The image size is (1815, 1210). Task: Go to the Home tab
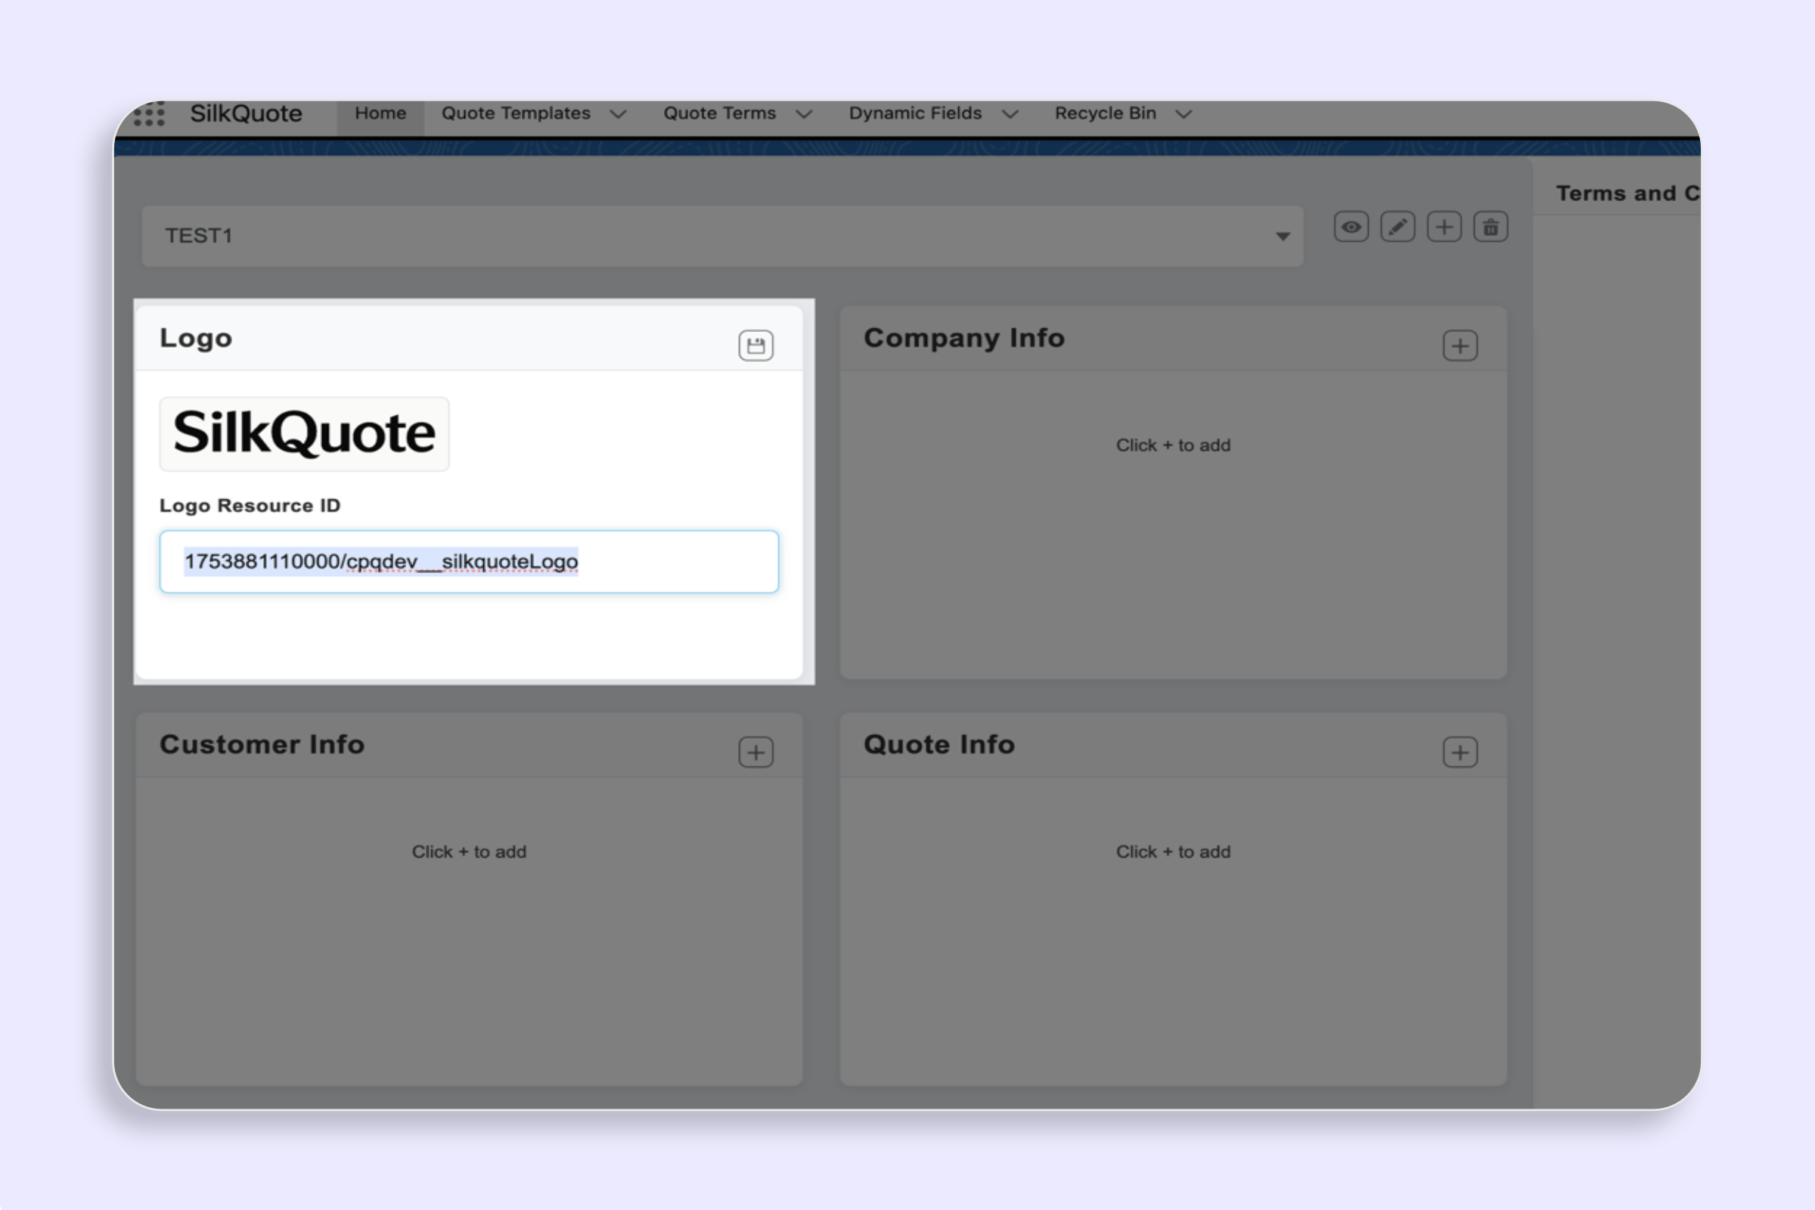pyautogui.click(x=380, y=113)
